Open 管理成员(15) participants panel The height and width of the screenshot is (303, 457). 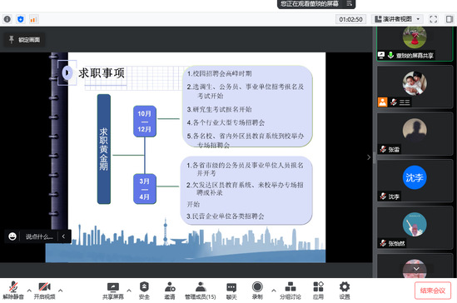[201, 291]
